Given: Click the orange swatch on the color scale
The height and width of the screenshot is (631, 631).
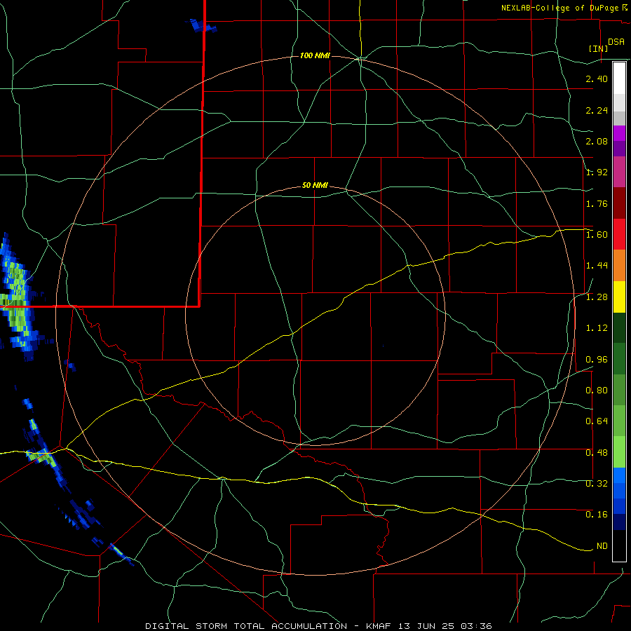Looking at the screenshot, I should (619, 266).
